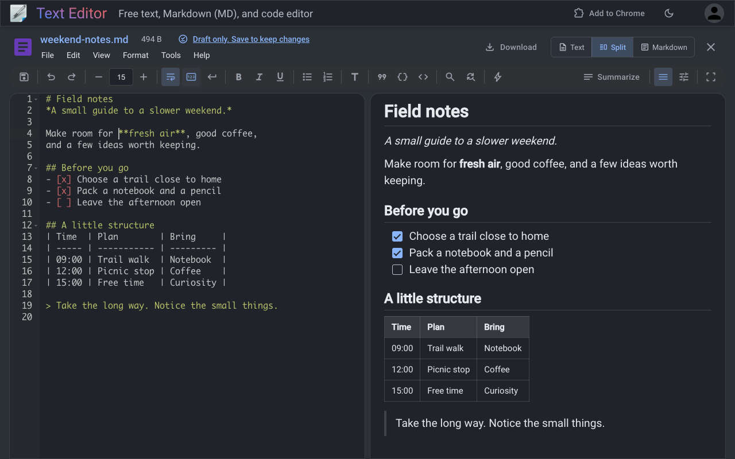This screenshot has height=459, width=735.
Task: Apply underline formatting
Action: pyautogui.click(x=280, y=77)
